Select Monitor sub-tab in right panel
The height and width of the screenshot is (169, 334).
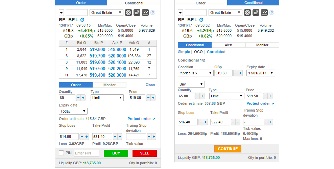click(x=262, y=45)
